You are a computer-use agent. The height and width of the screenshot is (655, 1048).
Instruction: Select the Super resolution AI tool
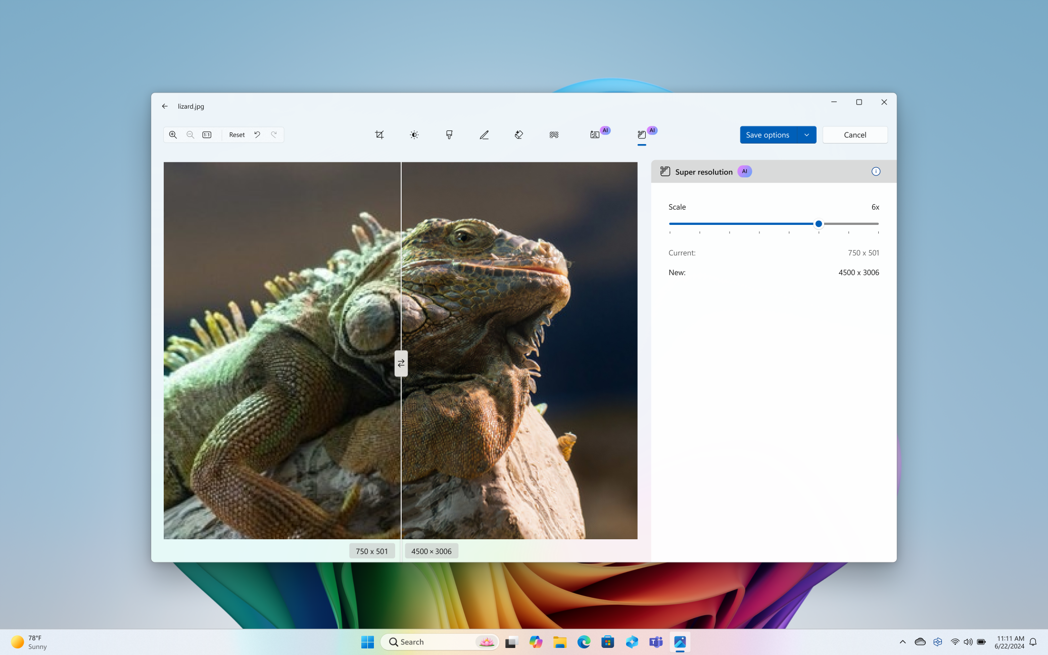(641, 134)
